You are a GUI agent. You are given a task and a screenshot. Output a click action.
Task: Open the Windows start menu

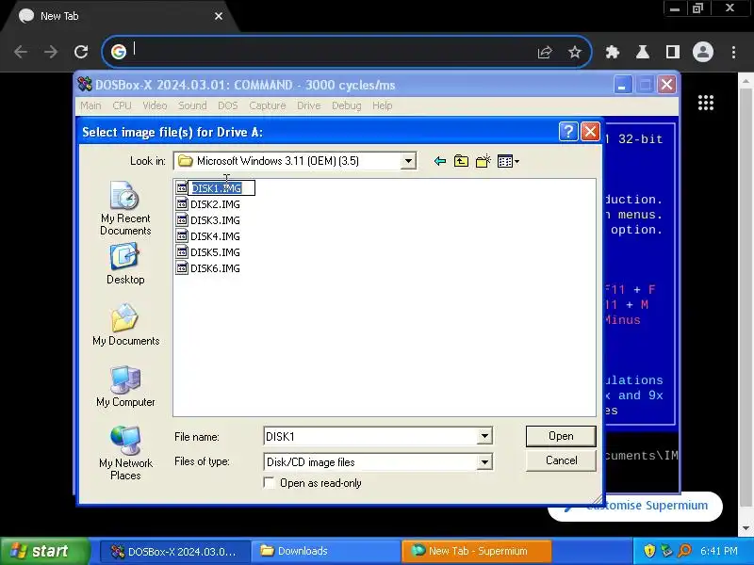44,551
